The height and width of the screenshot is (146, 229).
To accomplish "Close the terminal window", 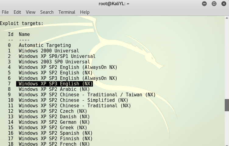I will (x=224, y=4).
